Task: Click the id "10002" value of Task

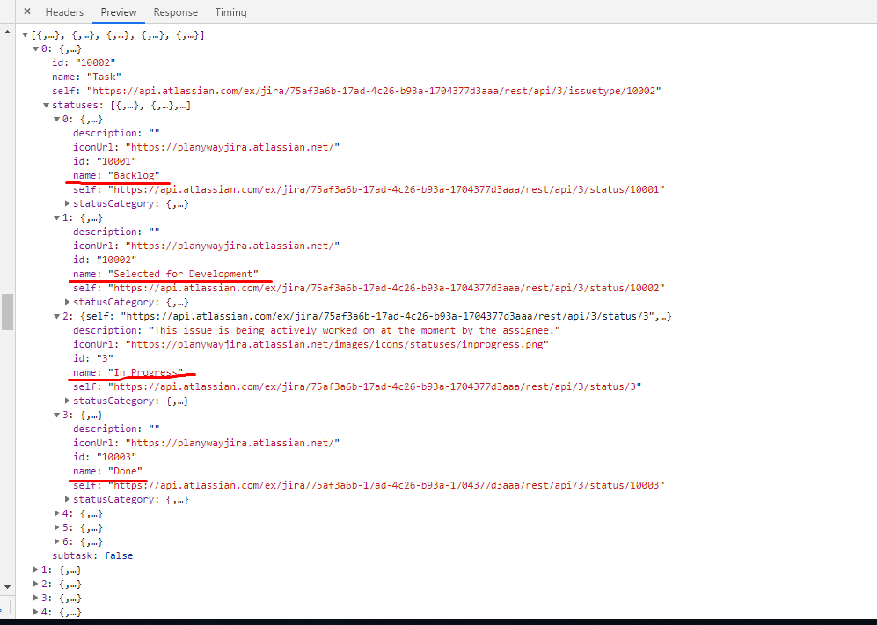Action: click(x=96, y=62)
